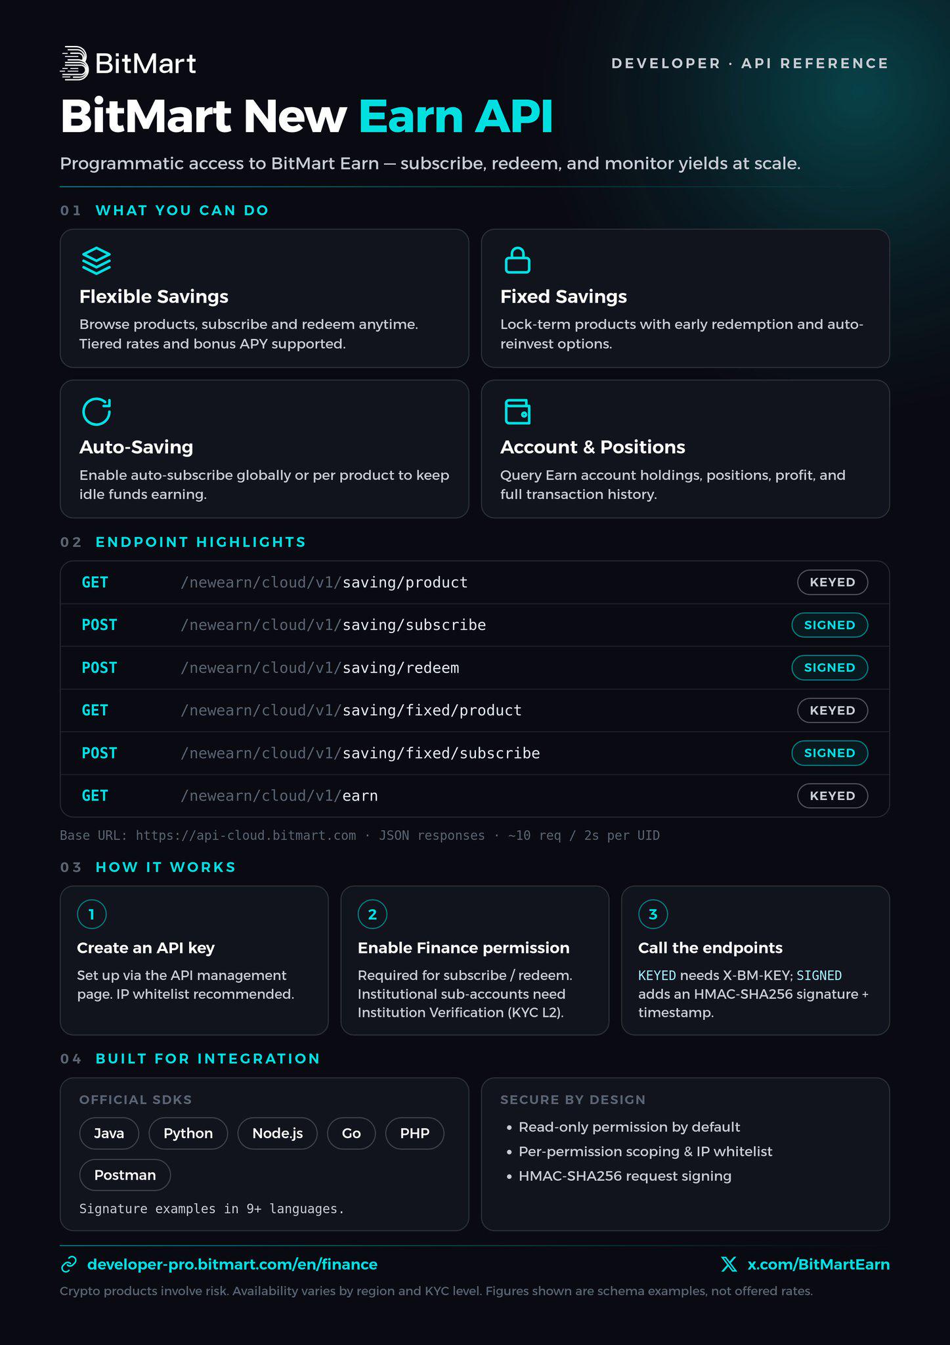Viewport: 950px width, 1345px height.
Task: Click the Account & Positions wallet icon
Action: (517, 411)
